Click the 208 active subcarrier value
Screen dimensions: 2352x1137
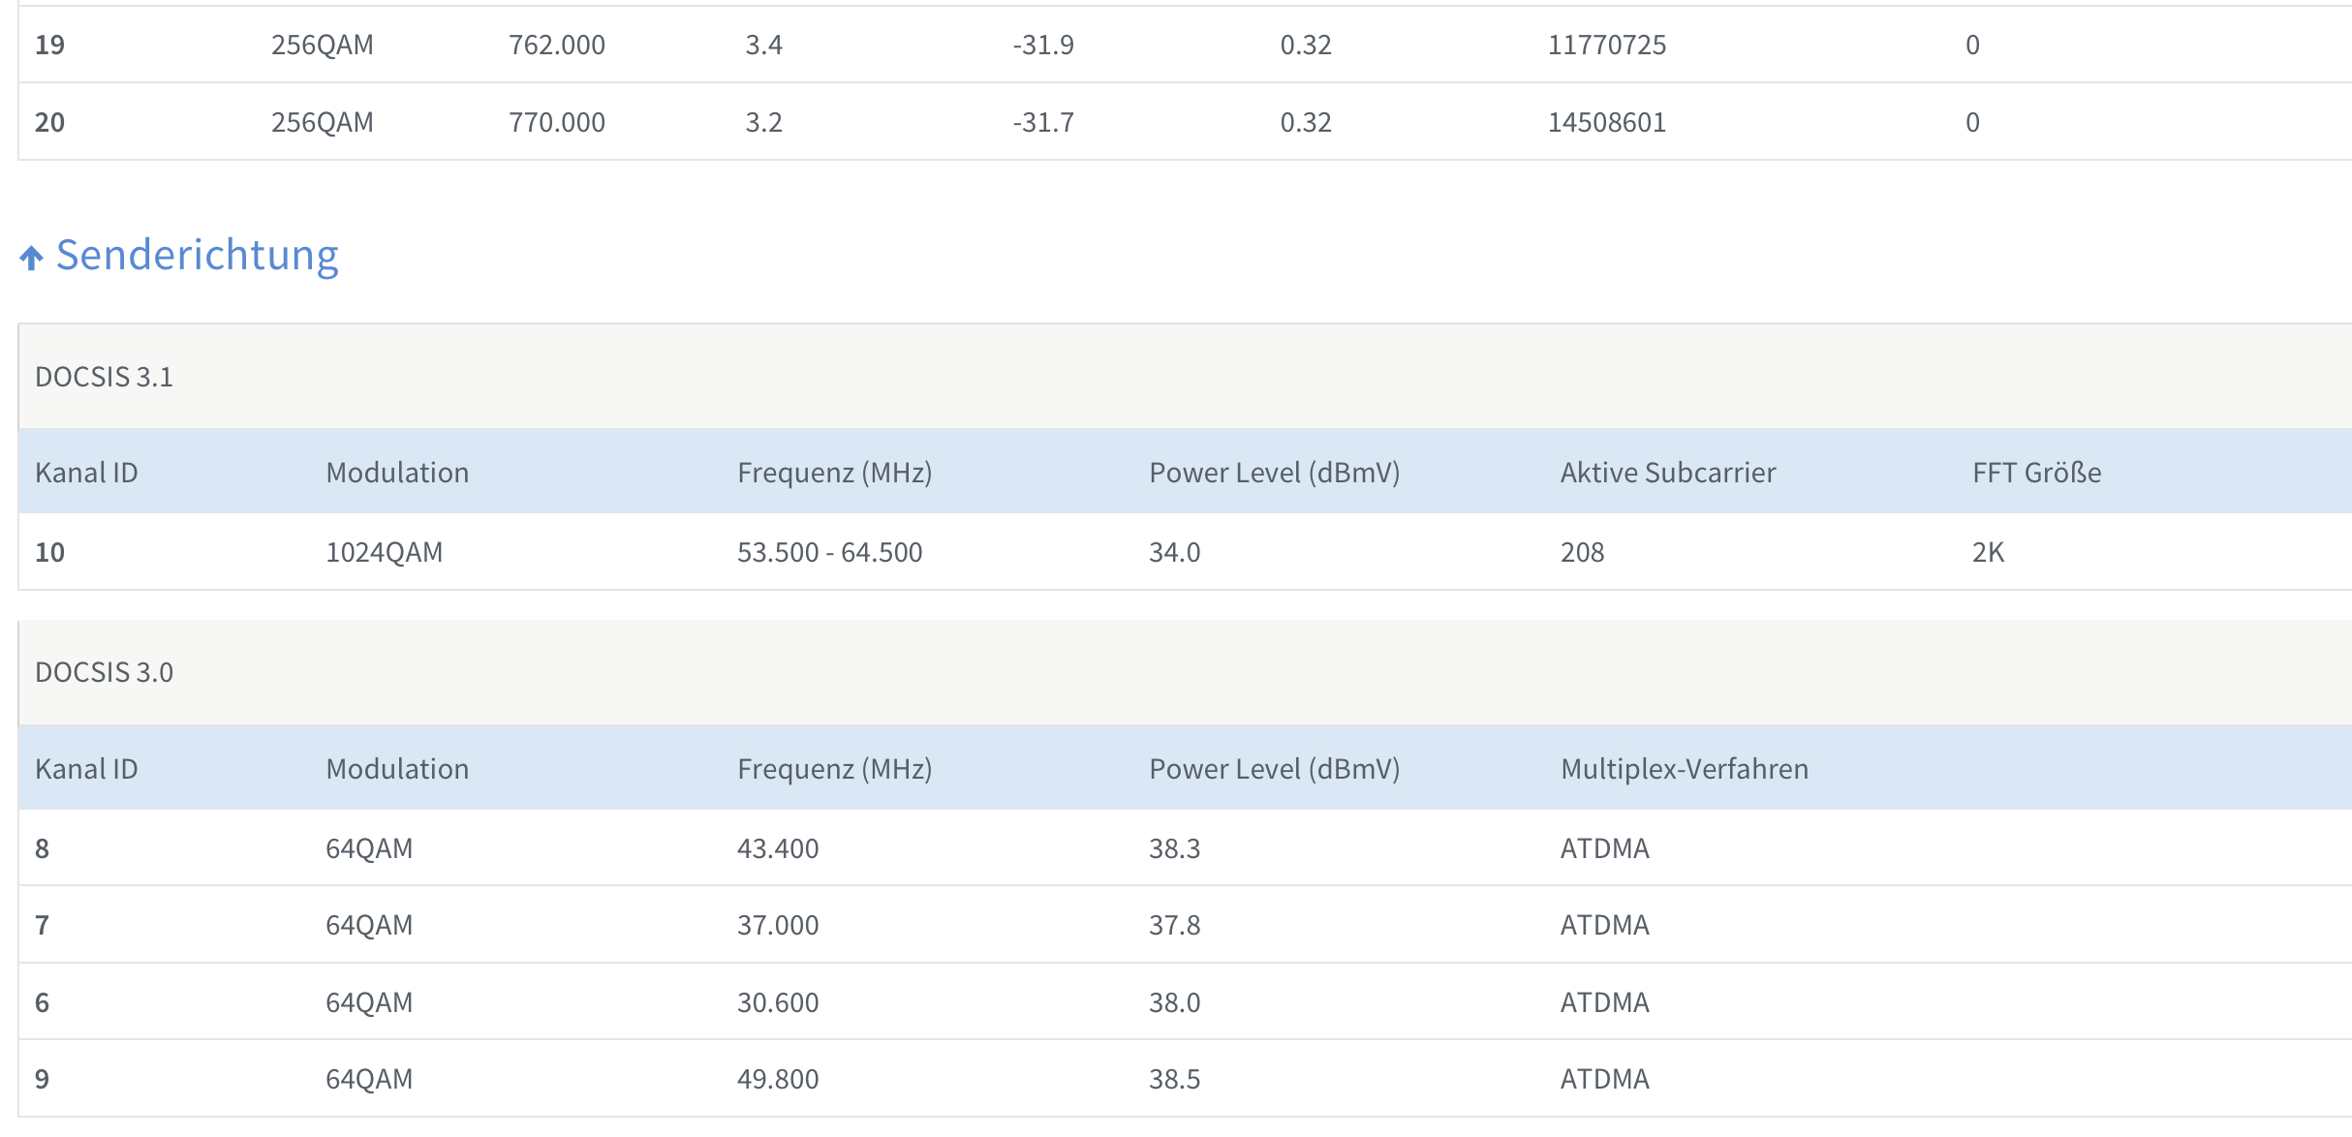coord(1582,552)
